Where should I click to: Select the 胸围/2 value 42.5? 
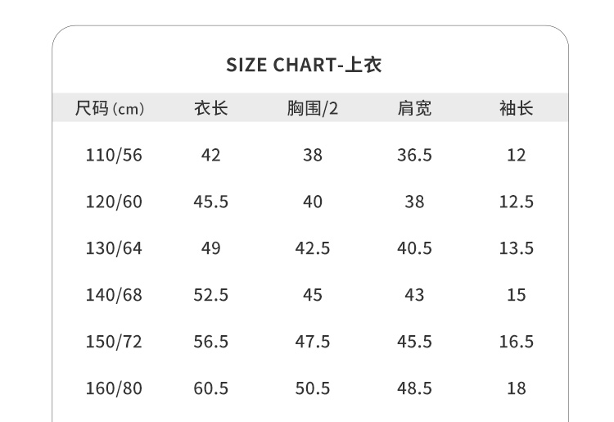tap(312, 248)
